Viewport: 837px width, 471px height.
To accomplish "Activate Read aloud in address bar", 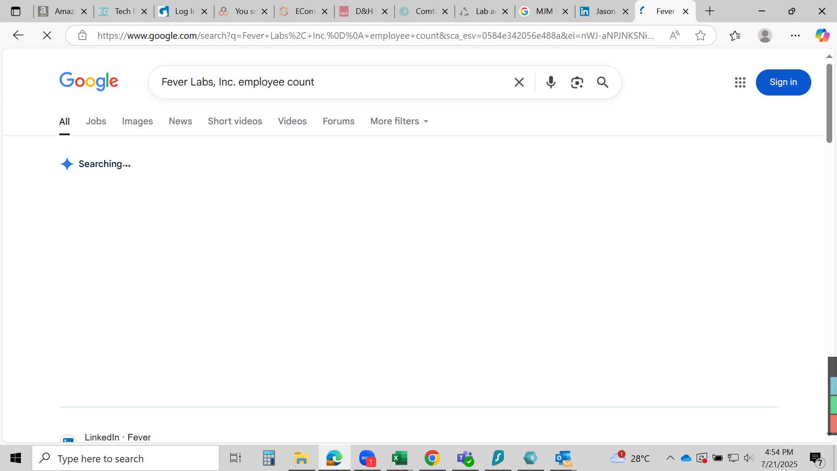I will click(x=674, y=35).
